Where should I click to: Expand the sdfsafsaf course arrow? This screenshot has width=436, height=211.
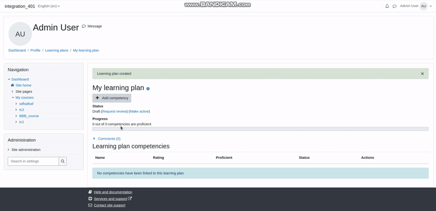[x=16, y=103]
